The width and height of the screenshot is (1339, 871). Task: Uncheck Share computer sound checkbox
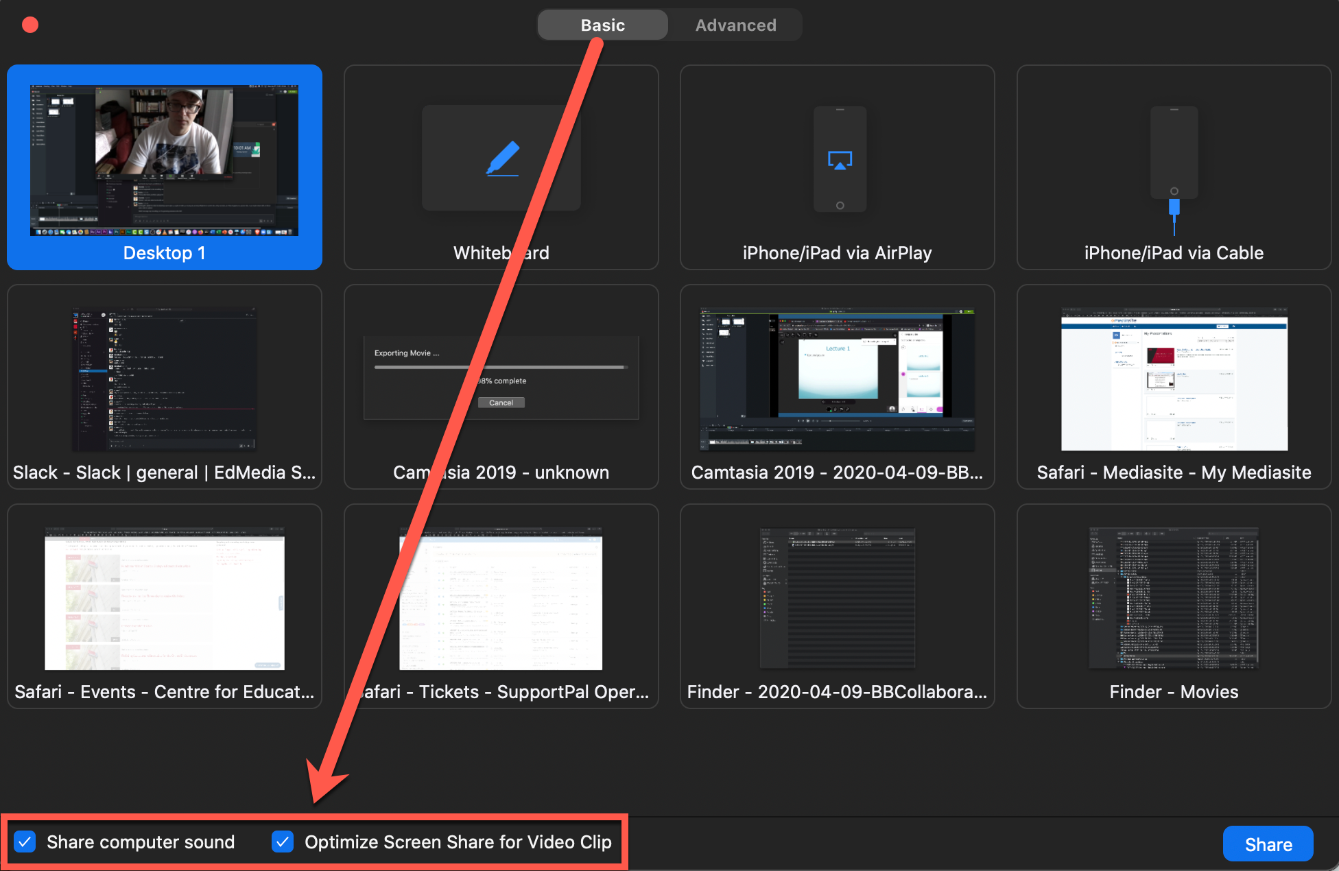click(x=25, y=842)
